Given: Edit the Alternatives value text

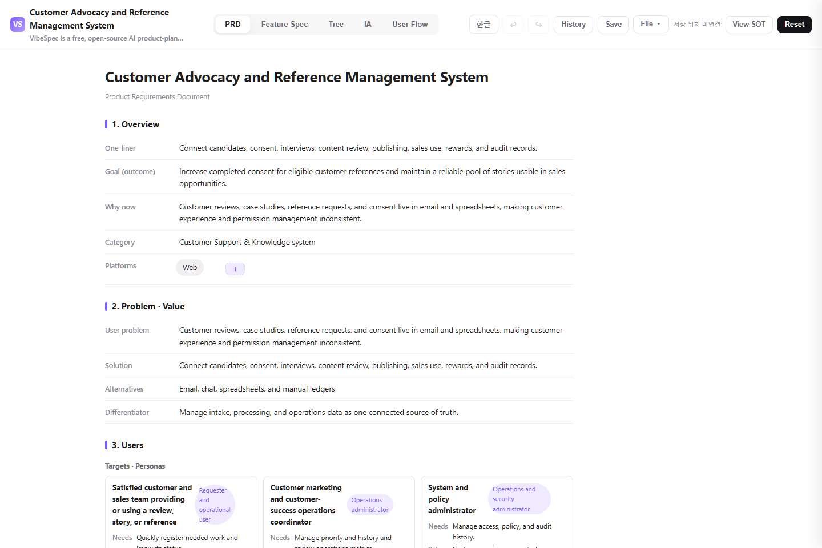Looking at the screenshot, I should tap(257, 389).
